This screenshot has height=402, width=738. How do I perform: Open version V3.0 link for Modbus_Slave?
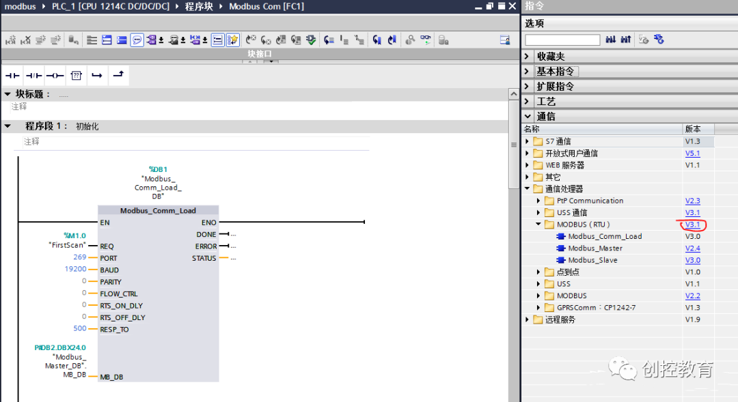pyautogui.click(x=692, y=260)
